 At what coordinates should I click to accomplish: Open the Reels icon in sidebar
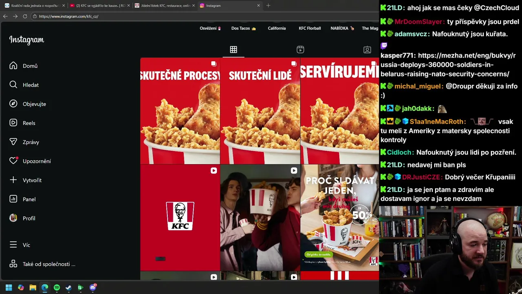(13, 123)
